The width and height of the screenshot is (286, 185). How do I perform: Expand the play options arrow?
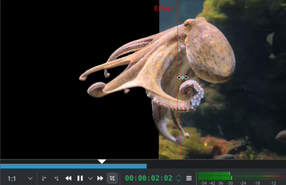pos(90,178)
